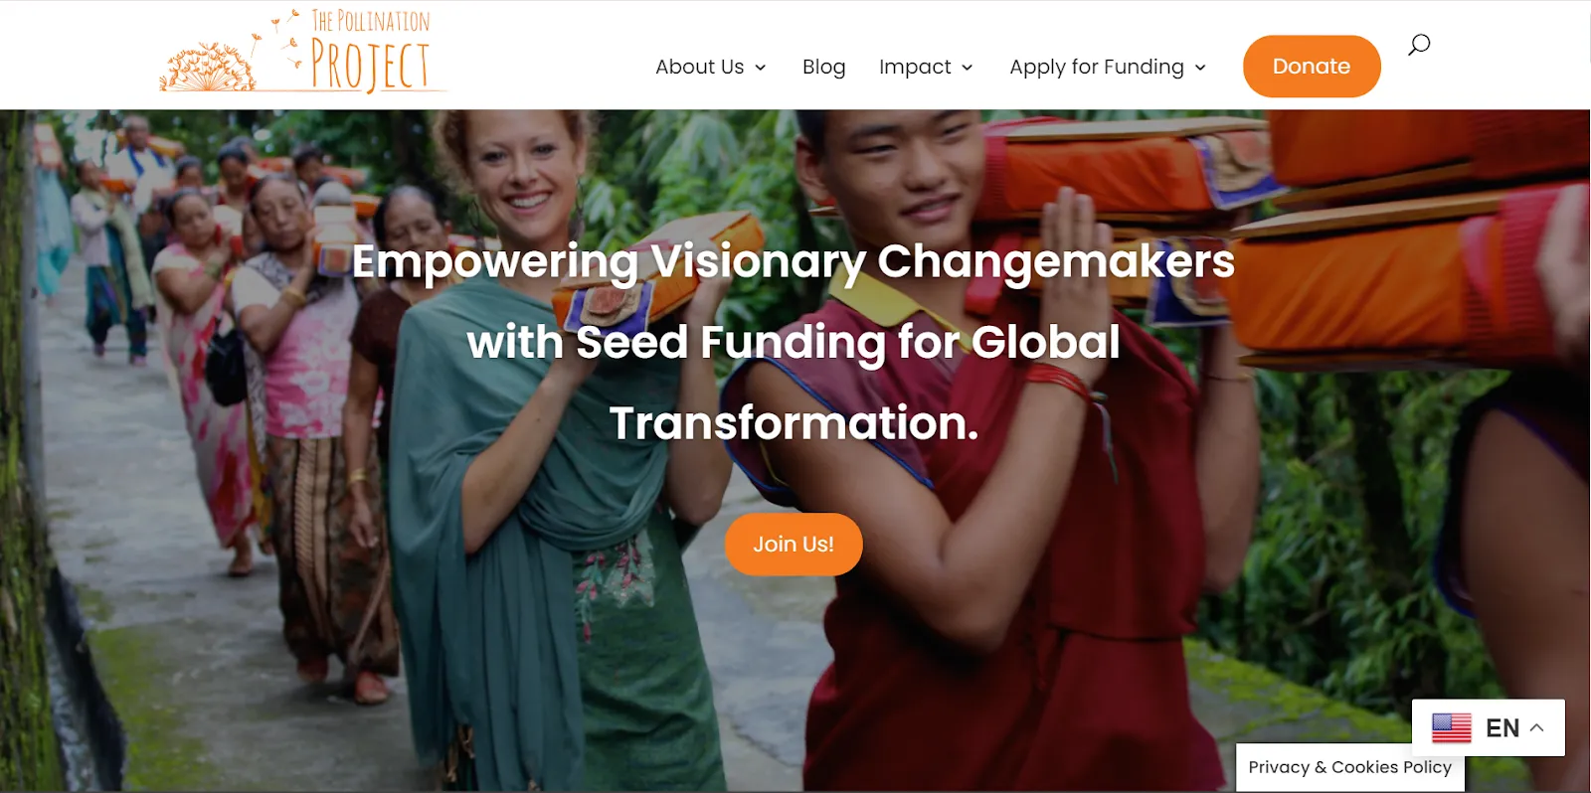Open the Privacy & Cookies Policy tab
This screenshot has height=793, width=1591.
point(1350,767)
